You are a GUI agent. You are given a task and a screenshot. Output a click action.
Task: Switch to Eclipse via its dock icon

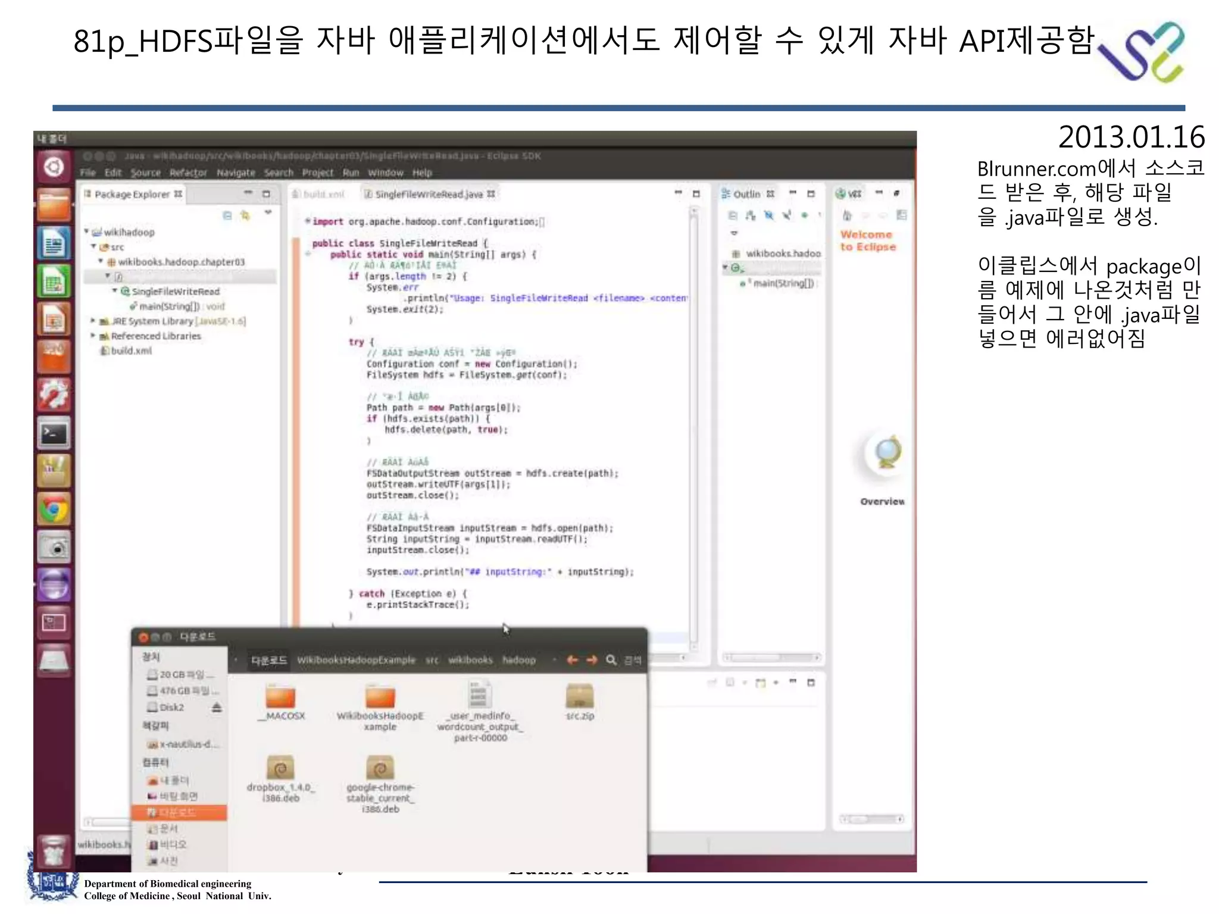pos(54,585)
